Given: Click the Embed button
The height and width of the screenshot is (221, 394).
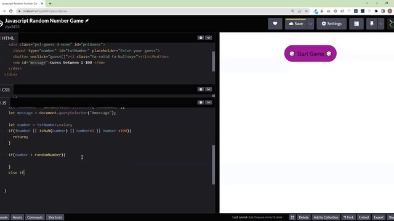Looking at the screenshot, I should 364,217.
